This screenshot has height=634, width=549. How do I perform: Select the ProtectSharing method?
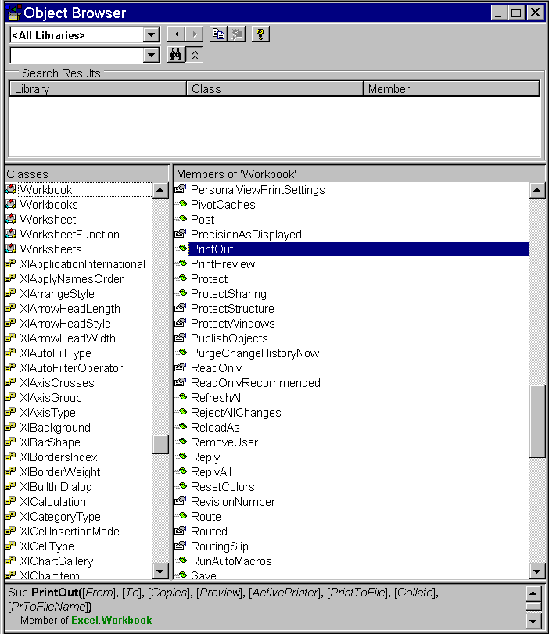tap(228, 294)
